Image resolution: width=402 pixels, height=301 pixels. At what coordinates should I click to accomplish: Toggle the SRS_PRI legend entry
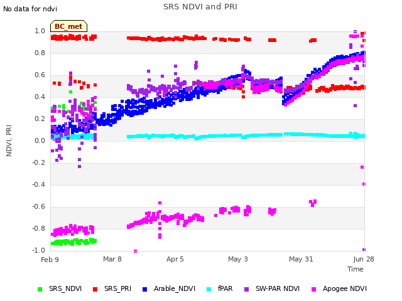[x=112, y=289]
